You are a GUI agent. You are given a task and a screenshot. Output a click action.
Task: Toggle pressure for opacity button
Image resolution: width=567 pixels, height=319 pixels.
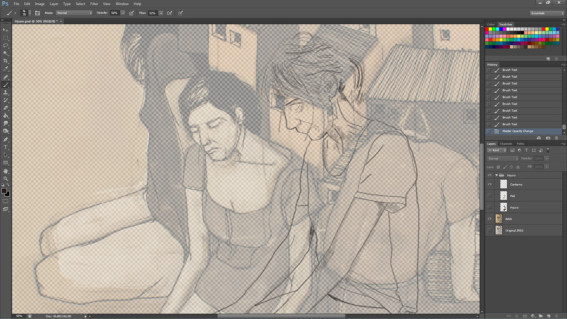132,13
